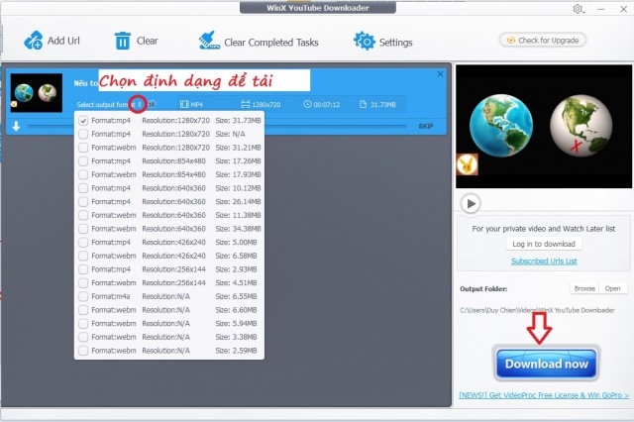Click the "For your private video" notice
The image size is (634, 422).
point(544,229)
